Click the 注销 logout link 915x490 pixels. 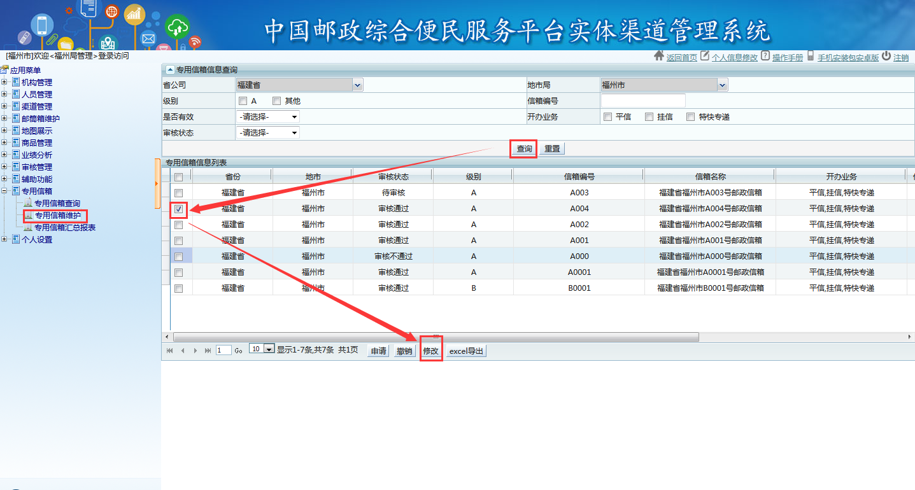[901, 57]
